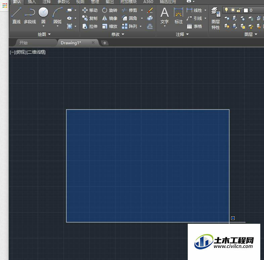
Task: Open 图层特性 (Layer Properties) manager
Action: click(216, 18)
